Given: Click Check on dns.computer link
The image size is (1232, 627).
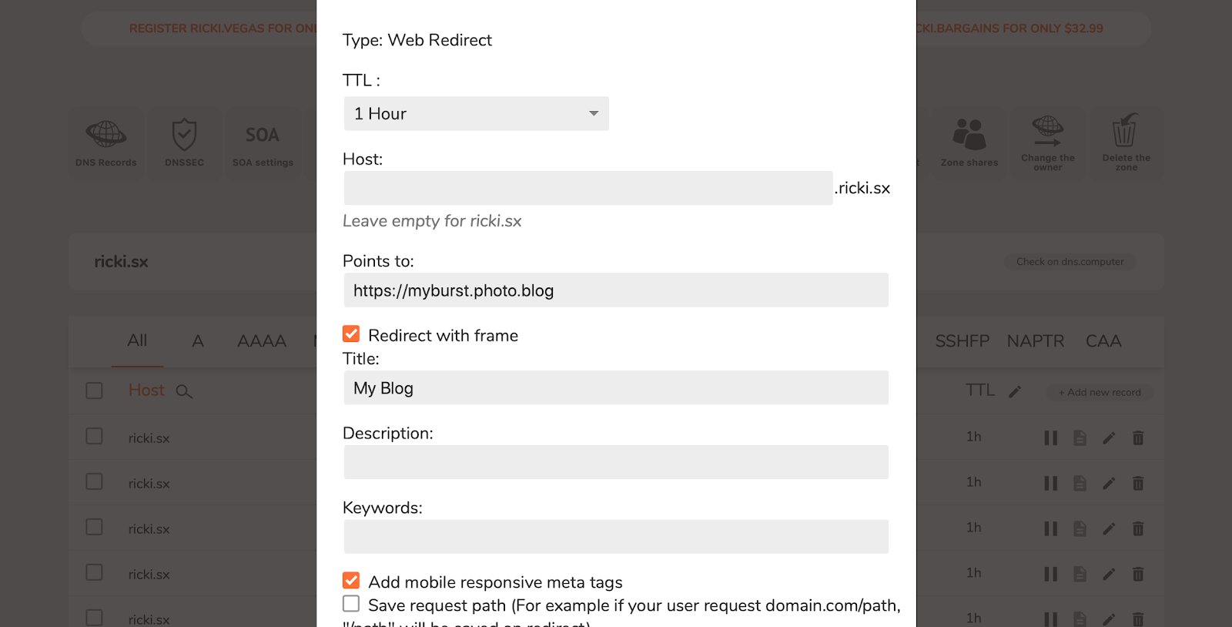Looking at the screenshot, I should coord(1070,262).
